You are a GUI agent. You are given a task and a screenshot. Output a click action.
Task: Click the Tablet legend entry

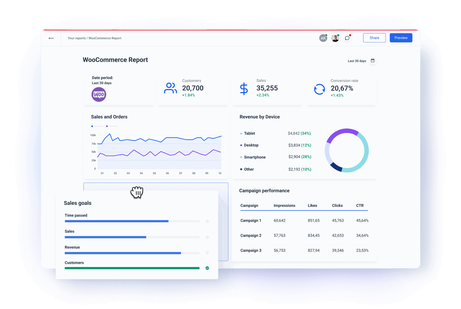pyautogui.click(x=247, y=133)
